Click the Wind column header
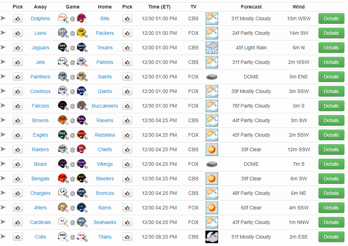Screen dimensions: 348x246 point(299,7)
